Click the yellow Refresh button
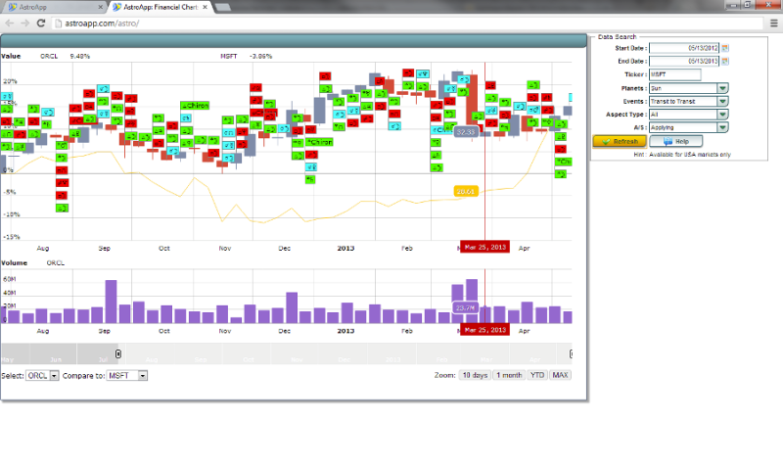 [619, 141]
